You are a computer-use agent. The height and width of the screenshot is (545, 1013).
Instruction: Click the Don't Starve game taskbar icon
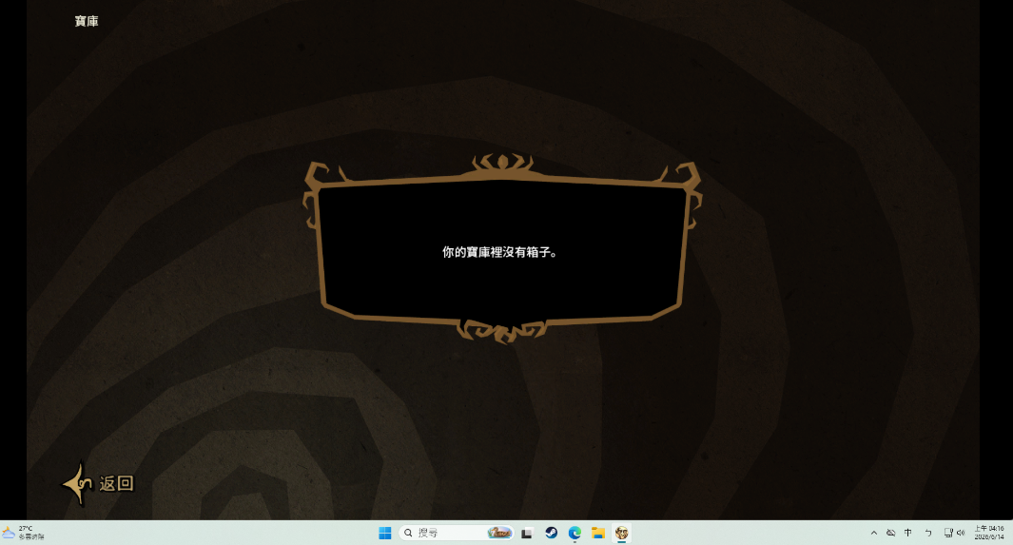621,533
